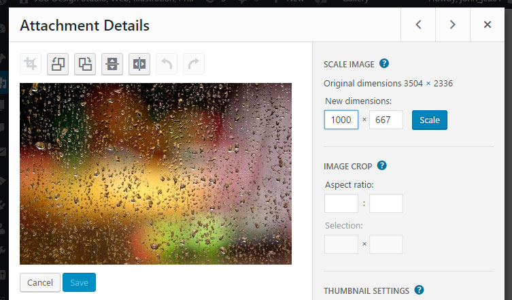512x300 pixels.
Task: Go to next attachment
Action: (453, 24)
